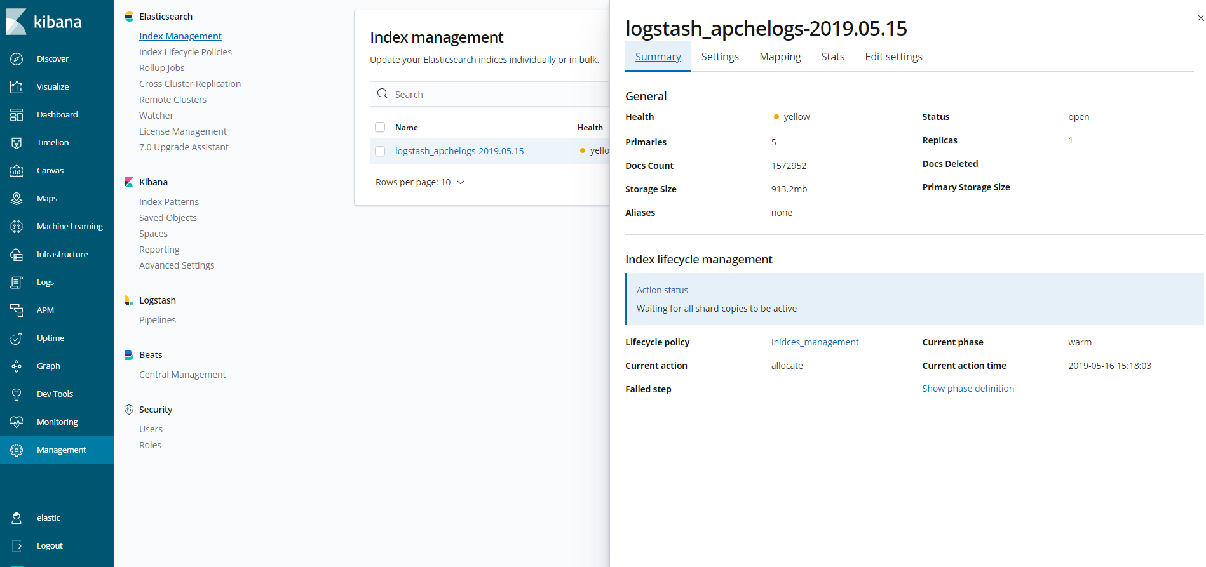Click the Show phase definition link
This screenshot has height=567, width=1206.
pos(968,389)
